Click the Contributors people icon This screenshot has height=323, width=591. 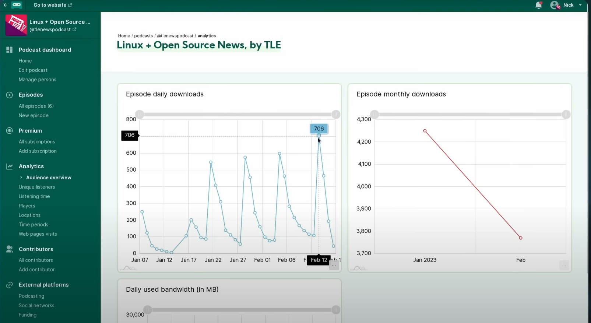[10, 249]
